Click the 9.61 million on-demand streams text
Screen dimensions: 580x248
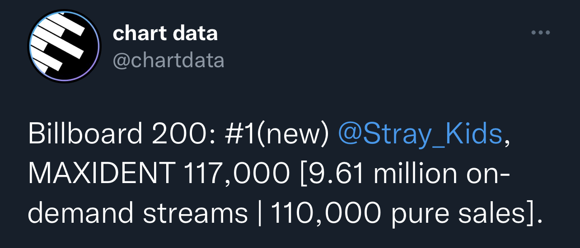click(271, 193)
